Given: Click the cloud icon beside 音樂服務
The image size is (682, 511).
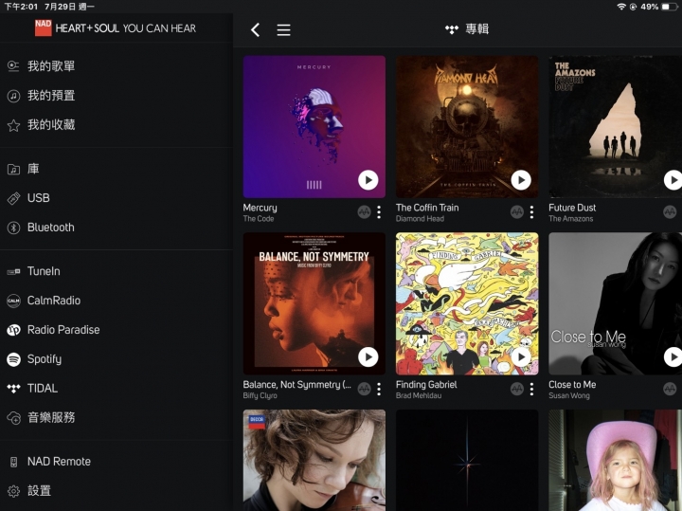Looking at the screenshot, I should coord(13,418).
